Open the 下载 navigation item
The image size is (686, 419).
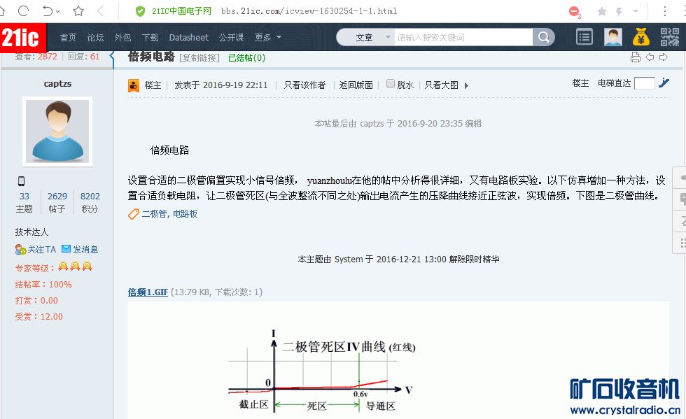(150, 38)
